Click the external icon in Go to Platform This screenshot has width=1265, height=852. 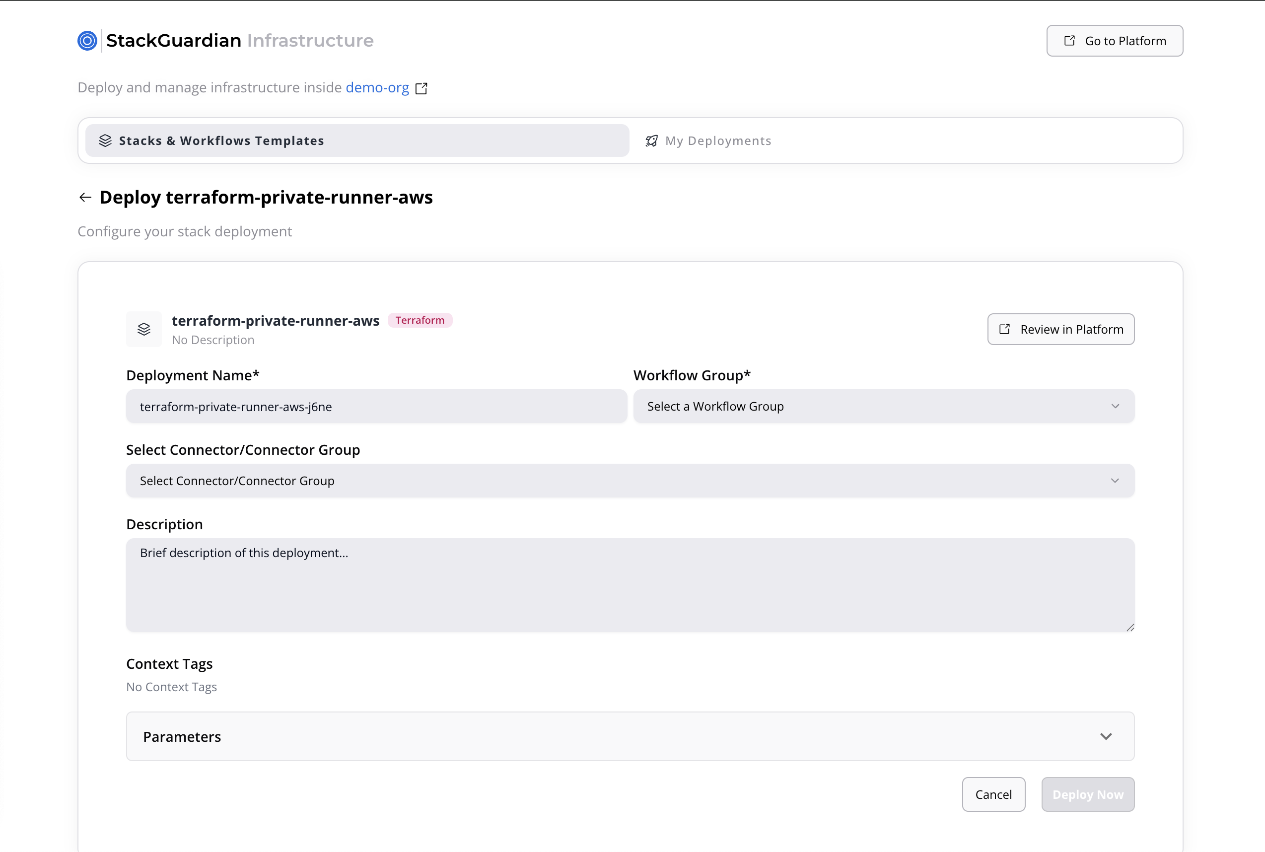tap(1069, 41)
